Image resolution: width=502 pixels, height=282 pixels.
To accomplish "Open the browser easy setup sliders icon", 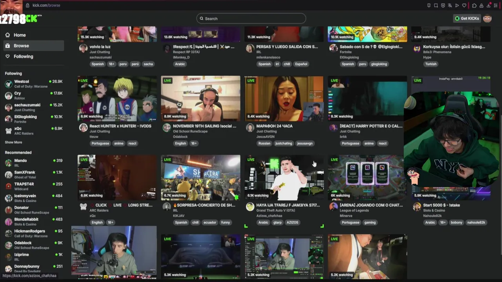I will (496, 5).
